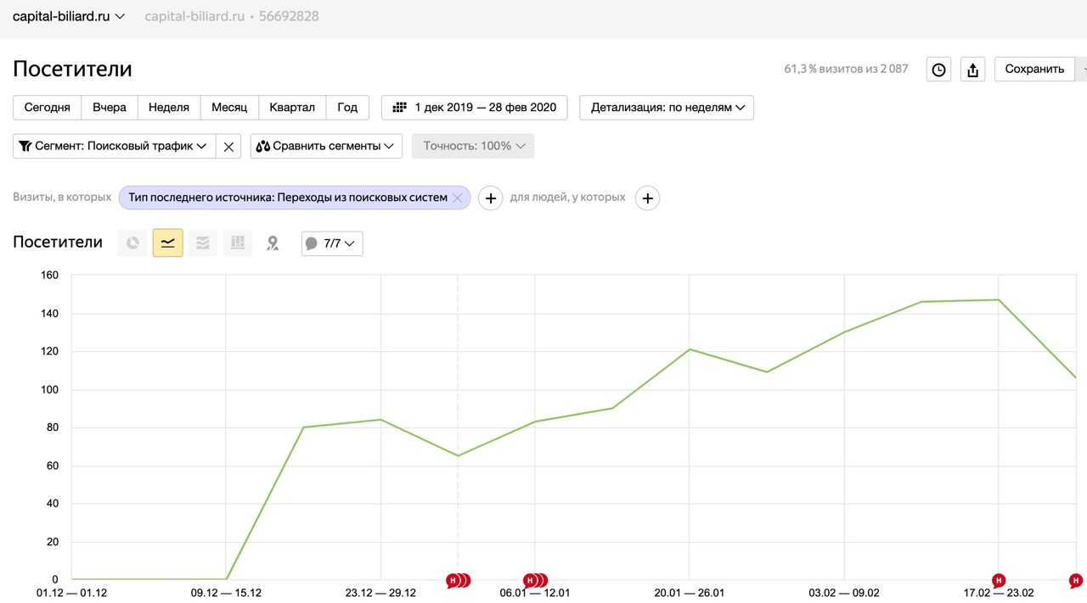The height and width of the screenshot is (603, 1087).
Task: Remove the Поисковый трафик segment with X
Action: (x=228, y=146)
